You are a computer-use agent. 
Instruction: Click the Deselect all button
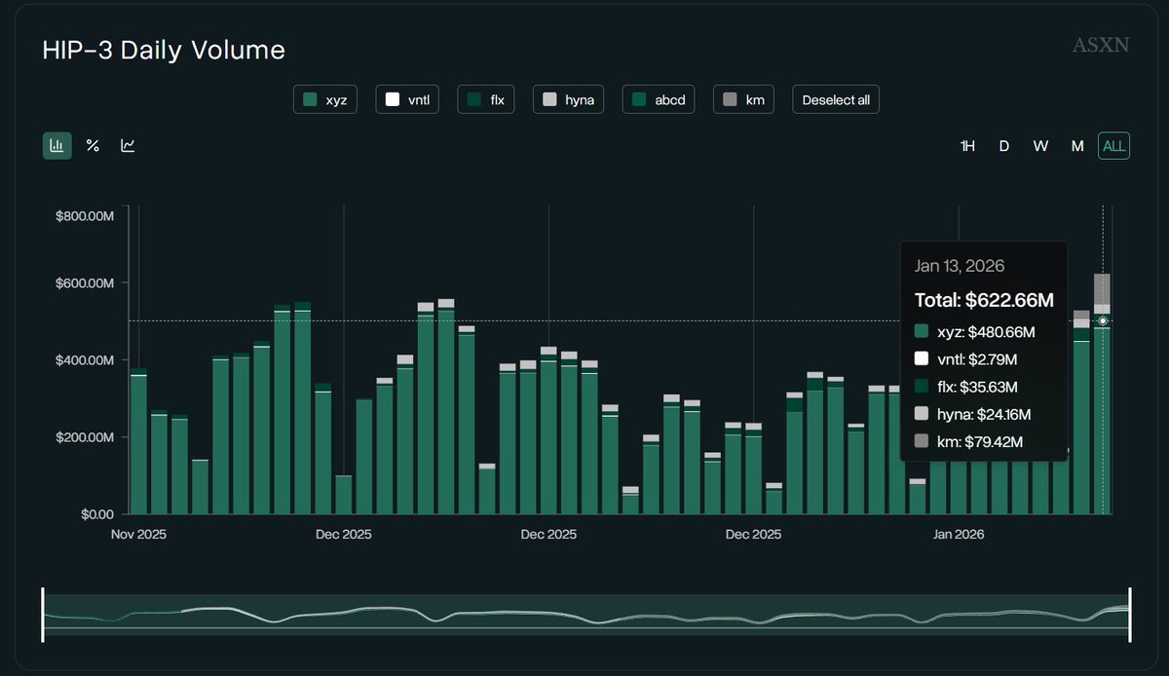(836, 98)
